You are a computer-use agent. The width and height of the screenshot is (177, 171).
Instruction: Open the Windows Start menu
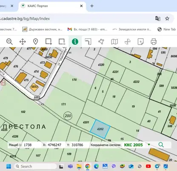[9, 166]
